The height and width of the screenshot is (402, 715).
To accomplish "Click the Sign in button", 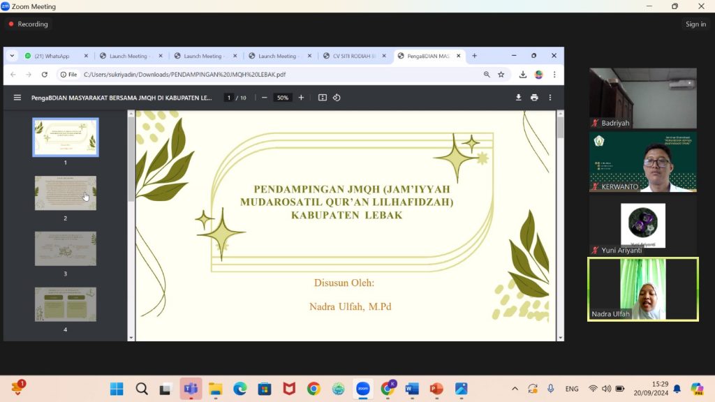I will [x=695, y=24].
